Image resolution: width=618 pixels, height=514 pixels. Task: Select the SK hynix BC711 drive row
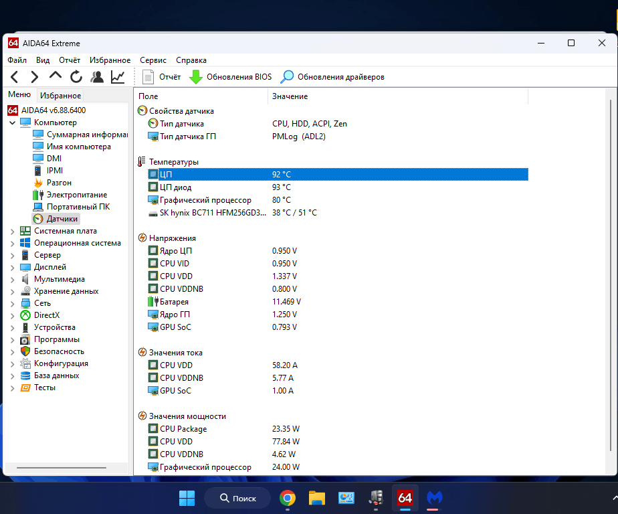pos(338,213)
